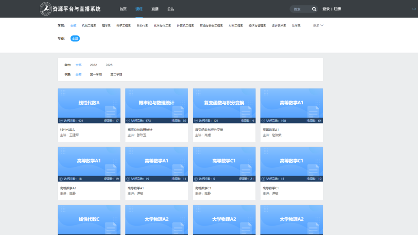Click 概率论与数理统计 title text under its card

tap(140, 130)
